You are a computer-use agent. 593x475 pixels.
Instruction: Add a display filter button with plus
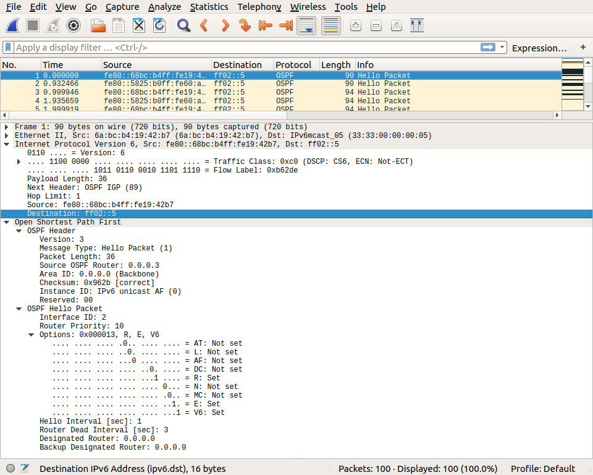(583, 47)
